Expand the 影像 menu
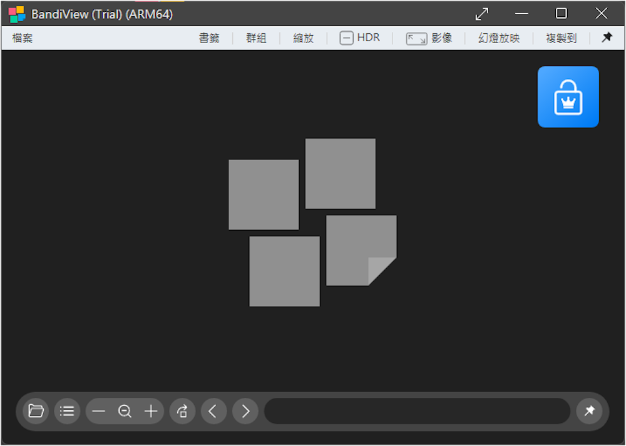This screenshot has height=446, width=626. pos(429,38)
